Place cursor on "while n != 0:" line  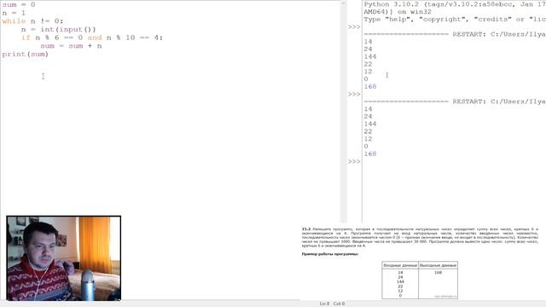point(32,21)
